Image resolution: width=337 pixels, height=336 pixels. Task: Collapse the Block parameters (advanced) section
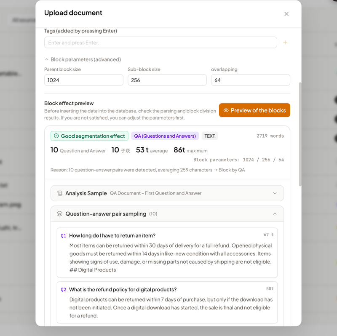(x=46, y=59)
